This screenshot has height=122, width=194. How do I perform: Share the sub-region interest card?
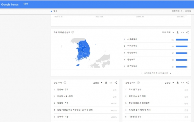[188, 32]
